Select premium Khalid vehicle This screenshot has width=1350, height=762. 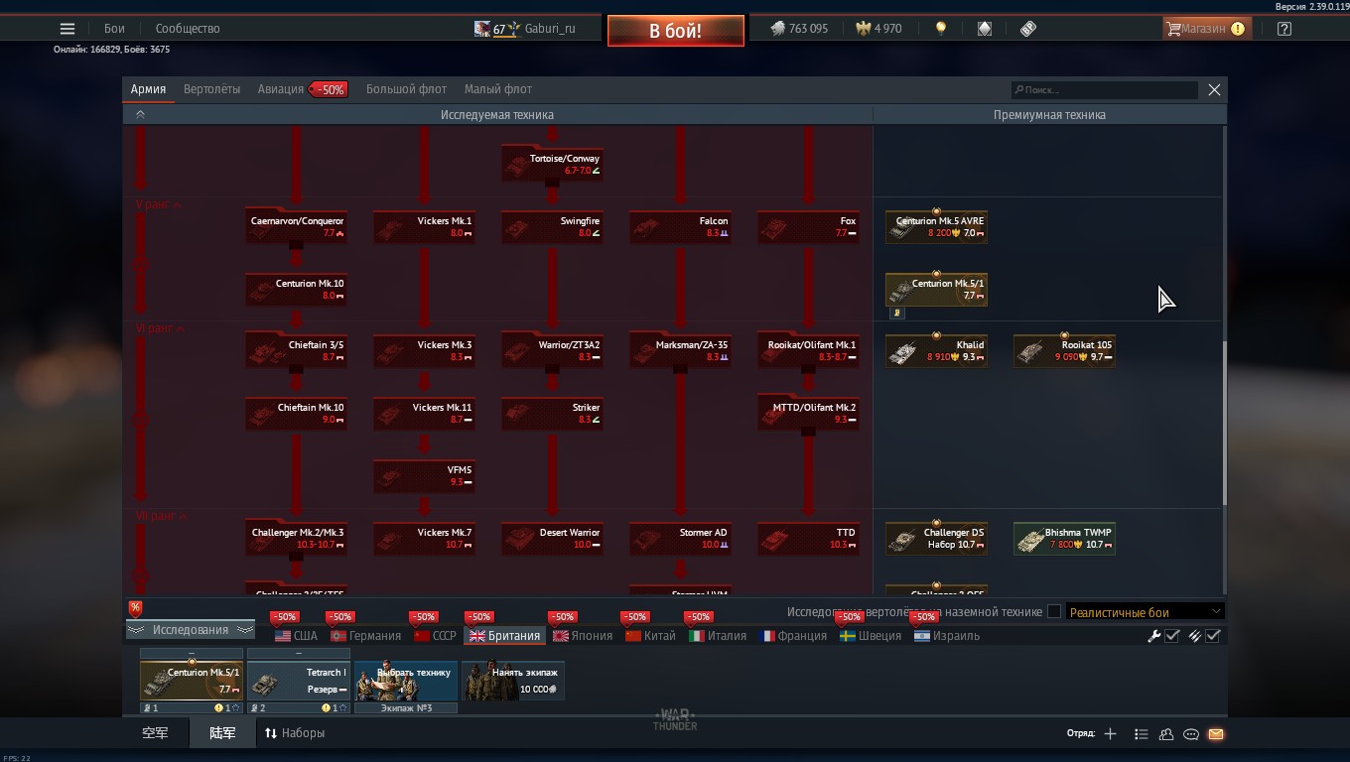[936, 350]
